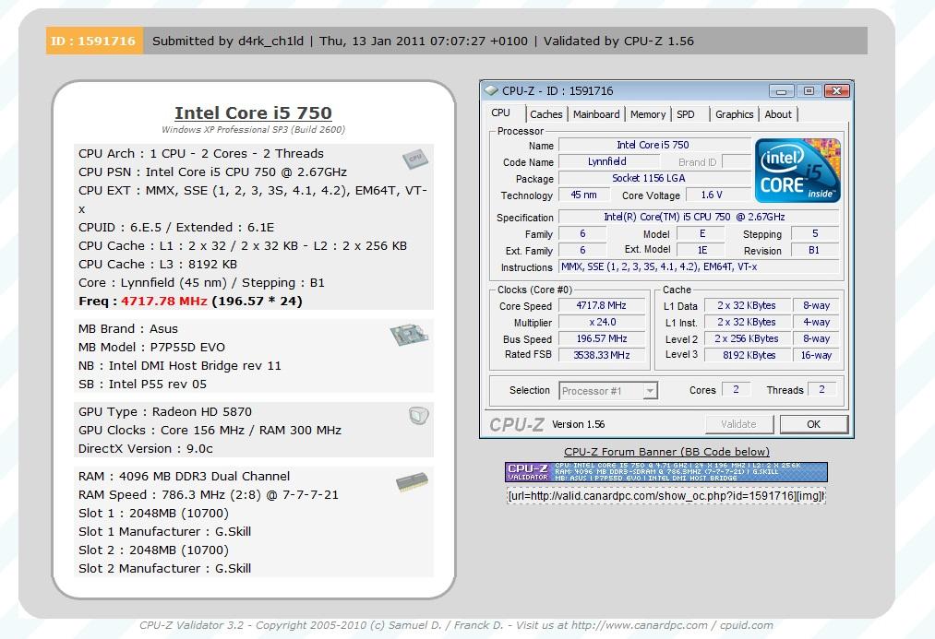Viewport: 935px width, 639px height.
Task: Maximize the CPU-Z window
Action: coord(809,91)
